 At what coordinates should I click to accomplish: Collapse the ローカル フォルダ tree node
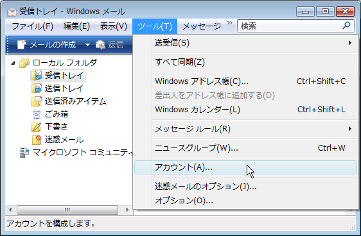click(13, 63)
